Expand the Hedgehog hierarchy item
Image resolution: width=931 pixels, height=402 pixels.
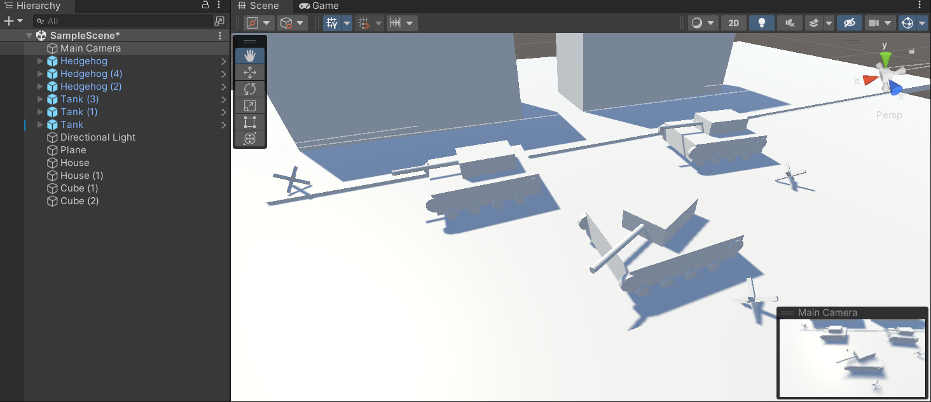tap(40, 61)
